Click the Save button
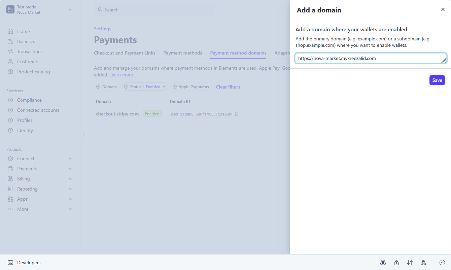The height and width of the screenshot is (270, 451). click(437, 80)
